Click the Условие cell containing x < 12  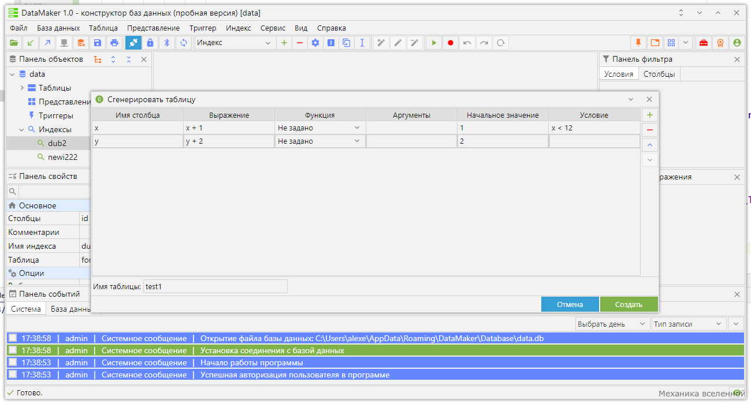(x=594, y=128)
